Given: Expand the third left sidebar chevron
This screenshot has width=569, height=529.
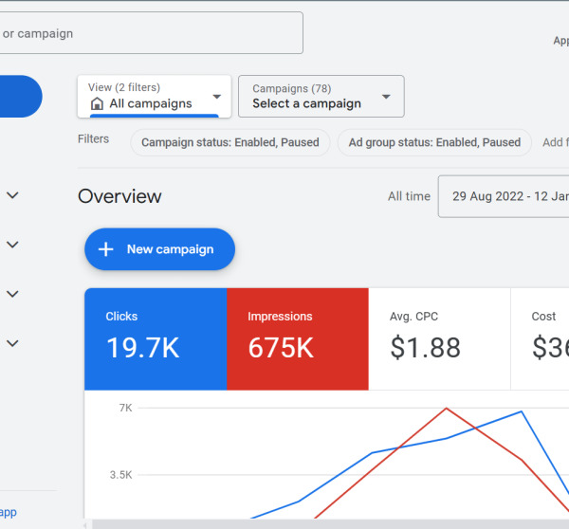Looking at the screenshot, I should pos(13,294).
